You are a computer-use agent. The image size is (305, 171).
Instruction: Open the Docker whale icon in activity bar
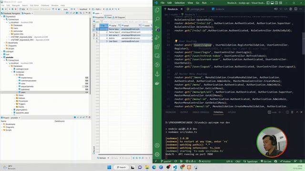(157, 84)
